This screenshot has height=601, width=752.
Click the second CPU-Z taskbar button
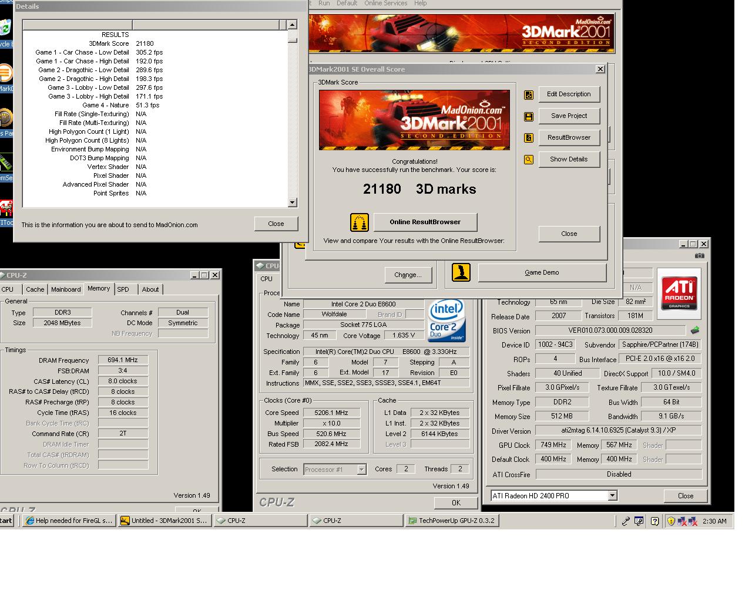356,521
